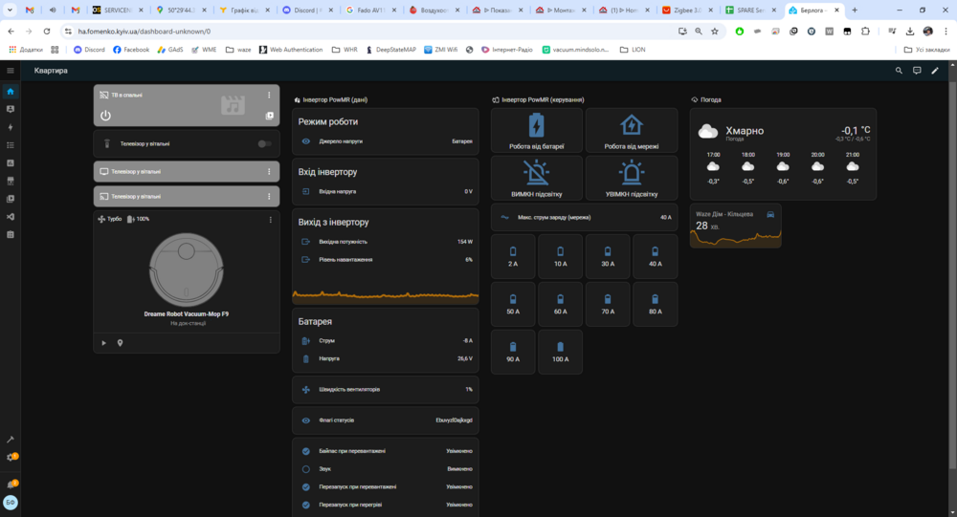Click the pencil edit dashboard icon

[x=935, y=71]
